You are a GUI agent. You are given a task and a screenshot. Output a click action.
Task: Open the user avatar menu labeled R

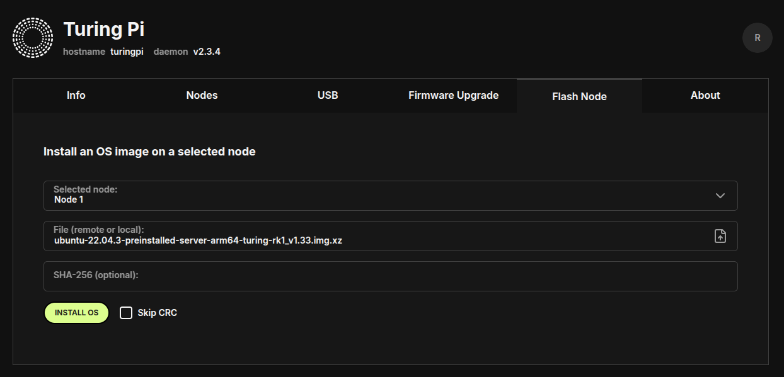[x=757, y=38]
